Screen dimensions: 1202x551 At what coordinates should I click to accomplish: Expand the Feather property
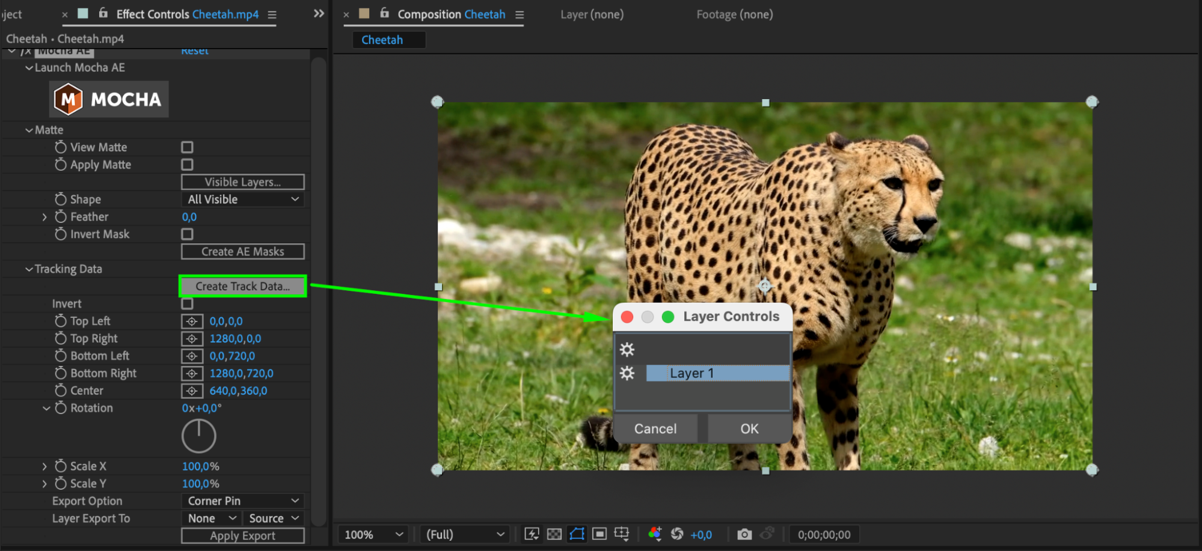(x=44, y=217)
